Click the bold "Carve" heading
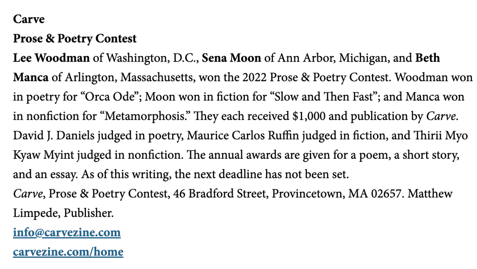Image resolution: width=477 pixels, height=269 pixels. coord(28,19)
